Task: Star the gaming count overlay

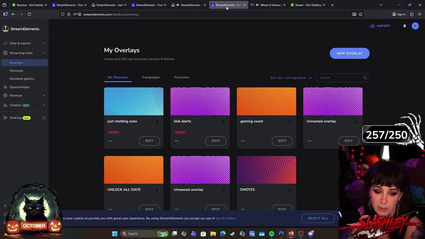Action: [290, 122]
